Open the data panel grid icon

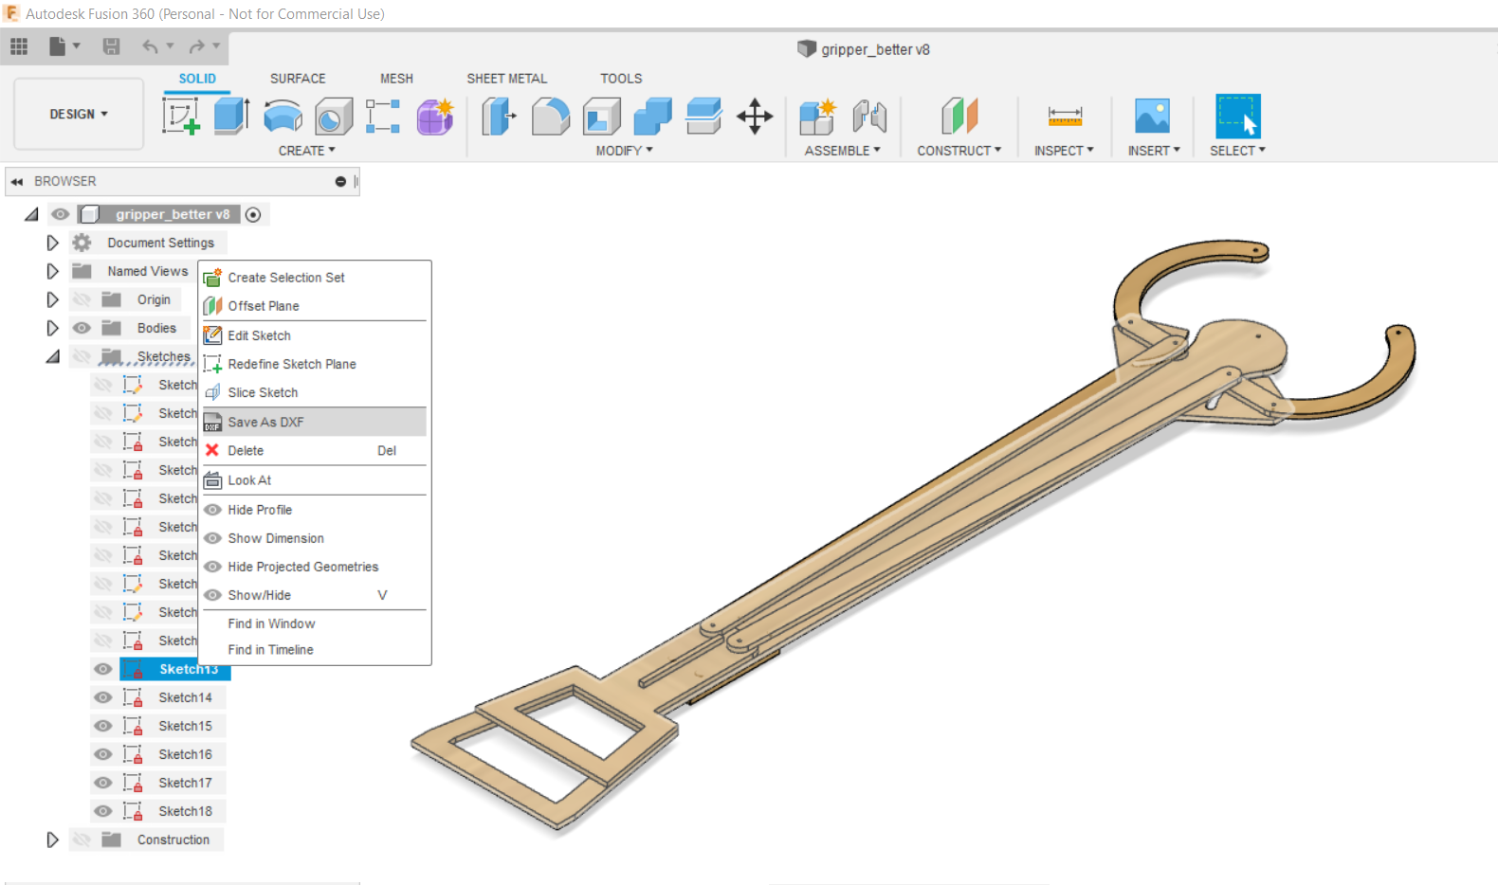pyautogui.click(x=19, y=46)
